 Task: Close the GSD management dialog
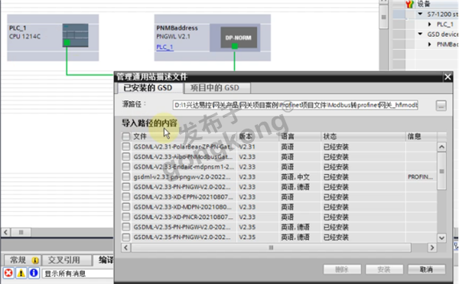point(448,77)
